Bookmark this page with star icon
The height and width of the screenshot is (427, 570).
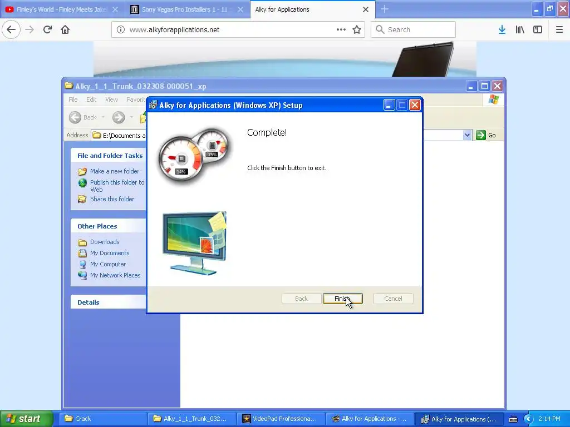[357, 29]
